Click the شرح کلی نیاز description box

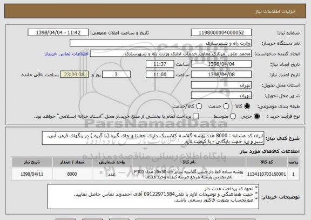[x=153, y=138]
